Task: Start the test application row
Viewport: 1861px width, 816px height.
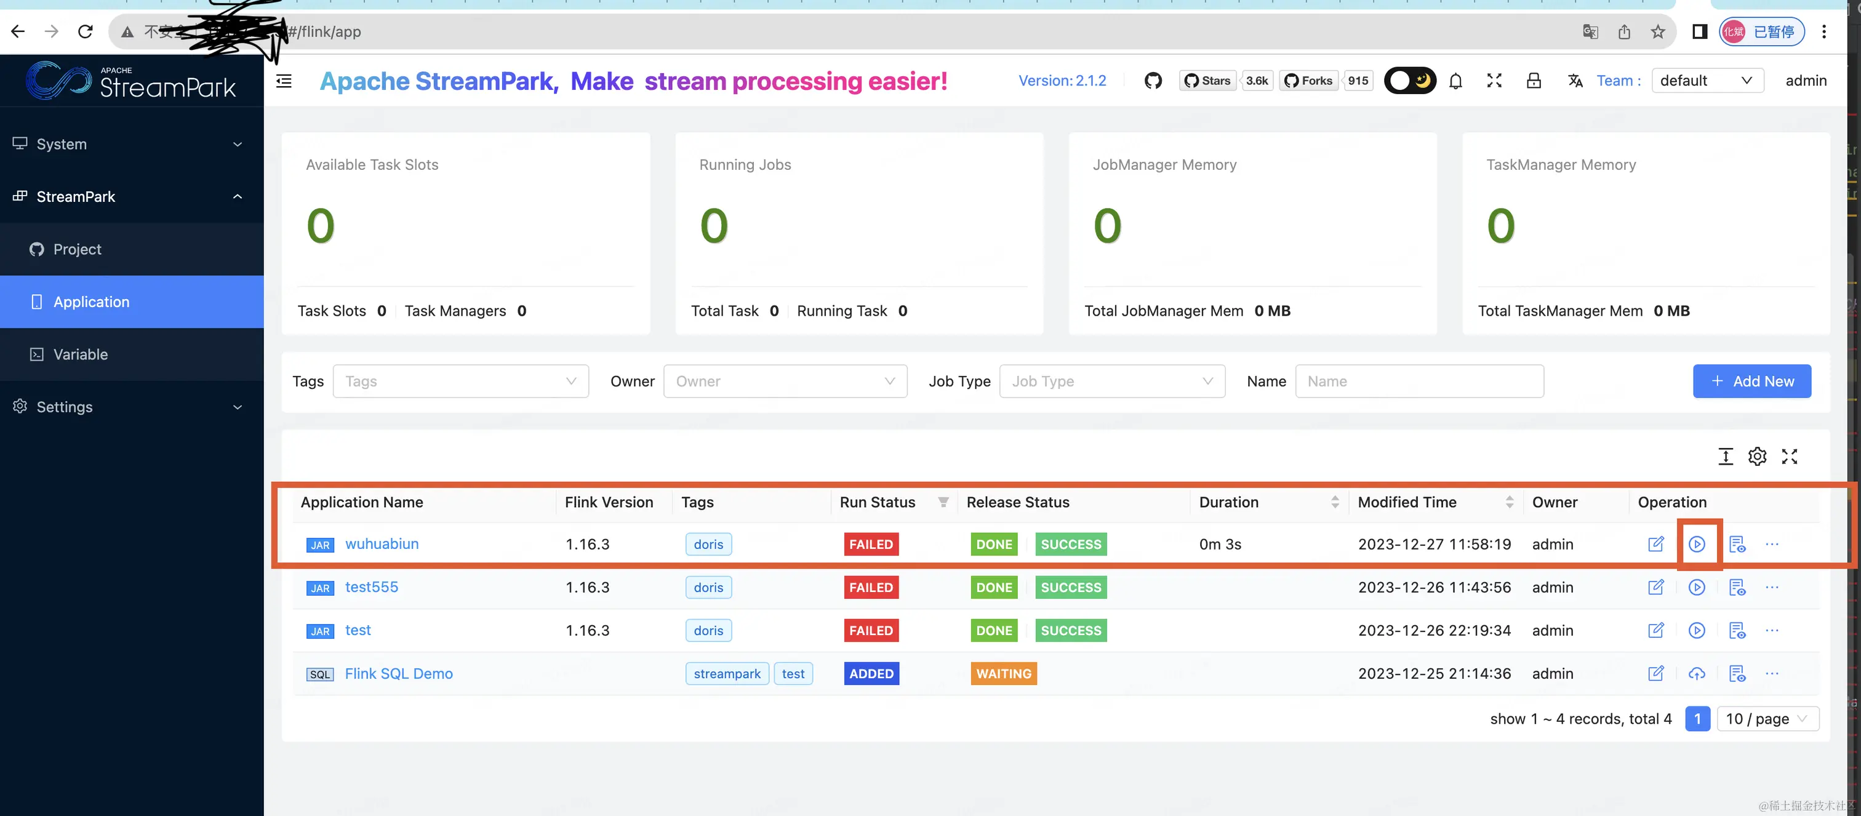Action: (1696, 630)
